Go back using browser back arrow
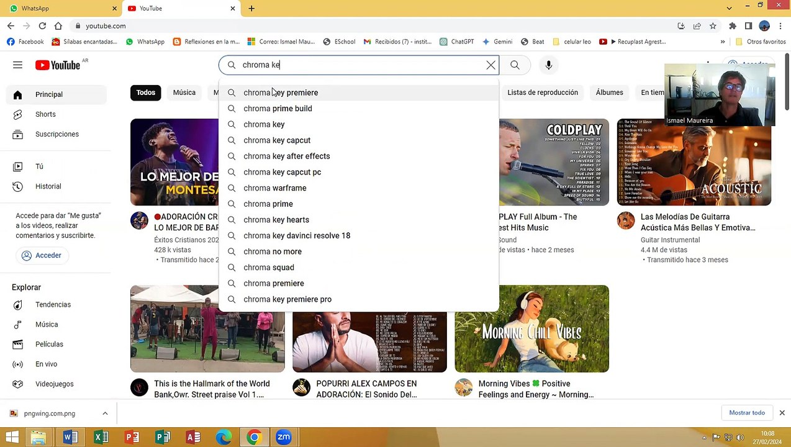Viewport: 791px width, 447px height. tap(11, 25)
